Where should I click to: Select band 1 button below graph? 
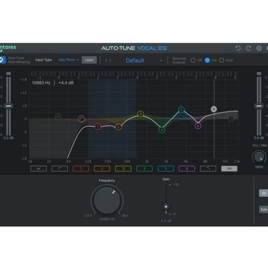(x=81, y=169)
